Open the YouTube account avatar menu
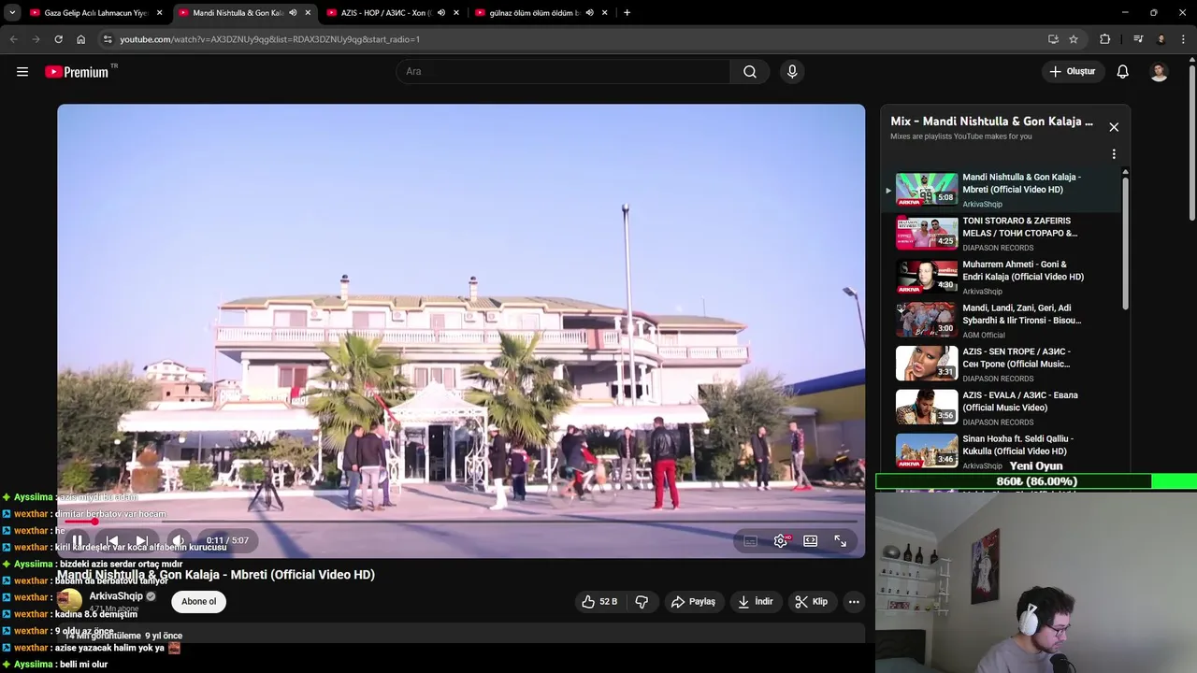Screen dimensions: 1197x673 click(x=1159, y=72)
